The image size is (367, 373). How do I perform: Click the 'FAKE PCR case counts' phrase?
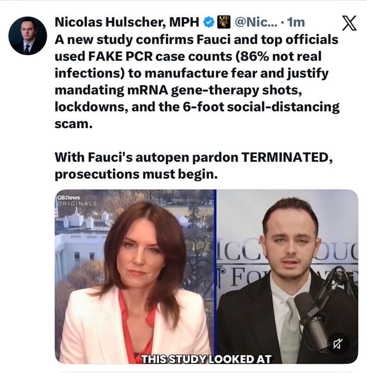(x=160, y=56)
